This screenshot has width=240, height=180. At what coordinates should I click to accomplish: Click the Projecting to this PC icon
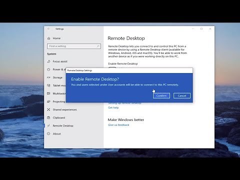(48, 101)
